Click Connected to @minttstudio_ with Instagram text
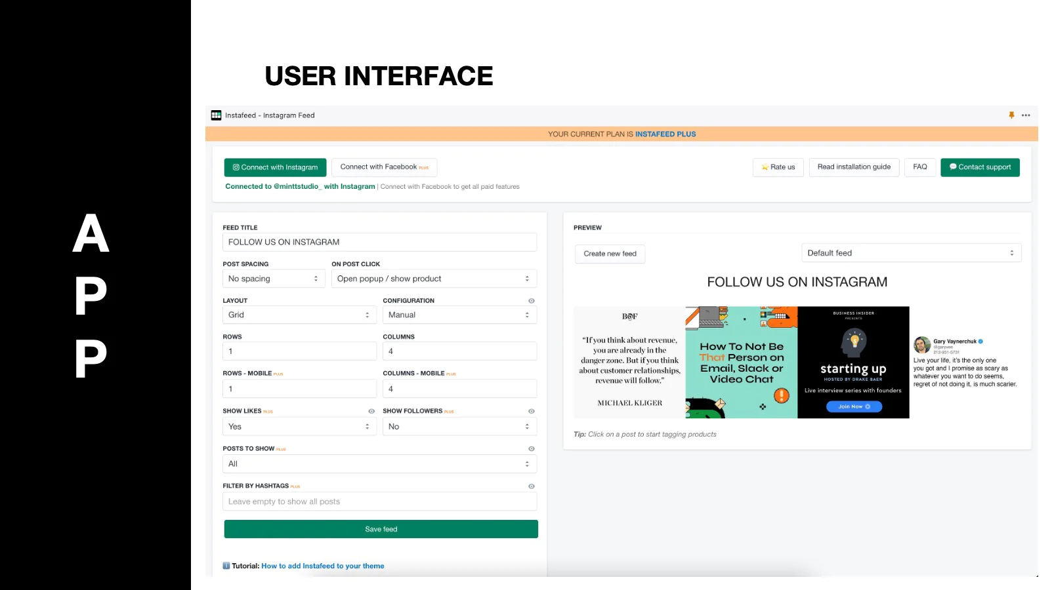 [x=300, y=187]
